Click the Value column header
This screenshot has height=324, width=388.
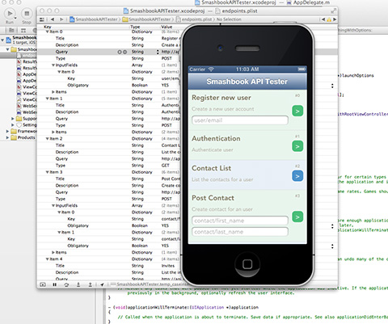coord(167,27)
